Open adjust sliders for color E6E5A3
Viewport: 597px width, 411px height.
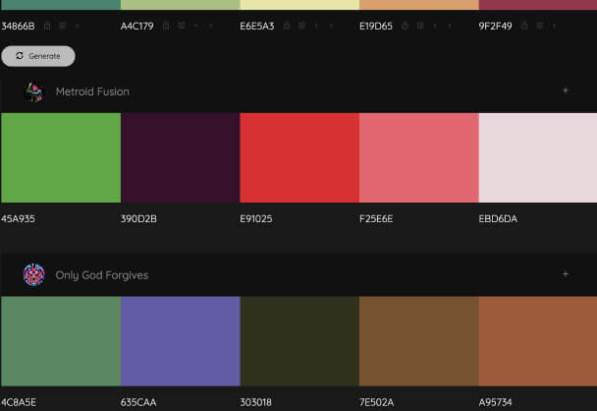(x=300, y=26)
